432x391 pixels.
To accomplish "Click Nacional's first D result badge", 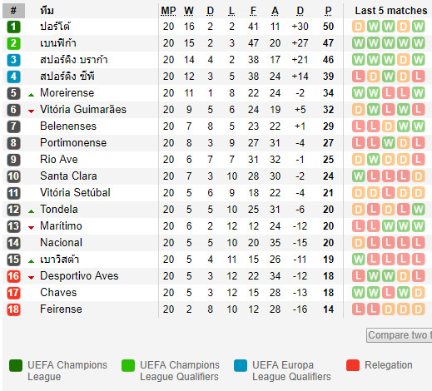I will point(359,243).
